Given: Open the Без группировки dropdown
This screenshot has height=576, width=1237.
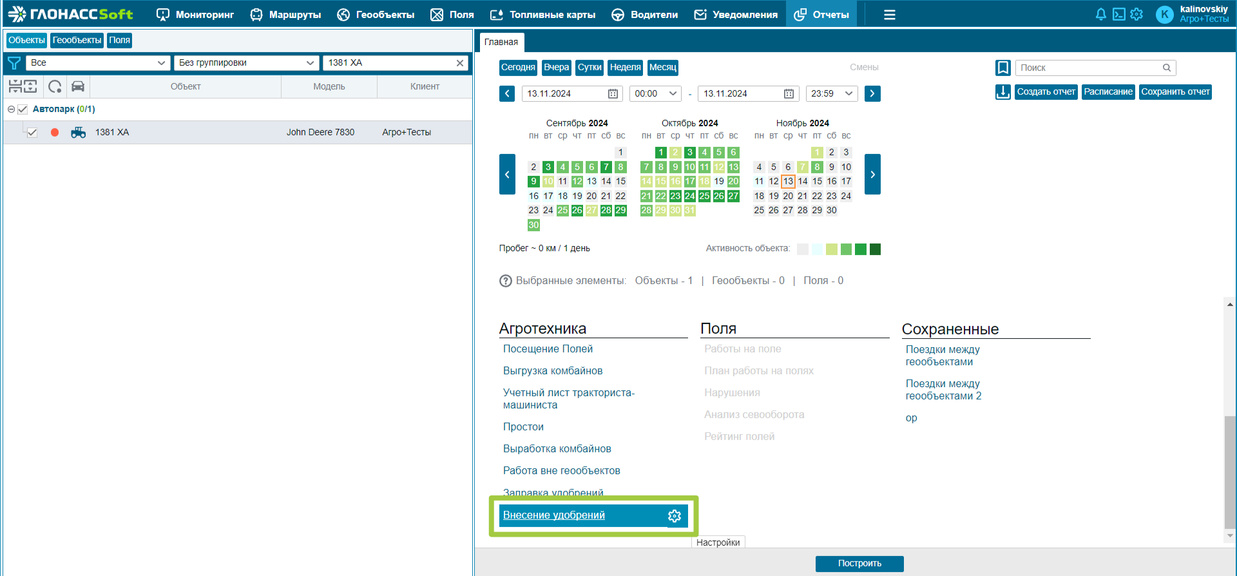Looking at the screenshot, I should click(x=247, y=63).
